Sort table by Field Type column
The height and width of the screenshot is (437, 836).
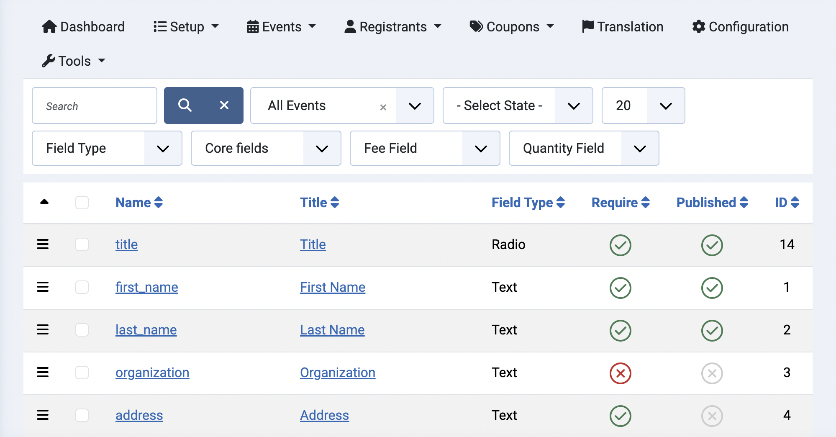tap(528, 203)
